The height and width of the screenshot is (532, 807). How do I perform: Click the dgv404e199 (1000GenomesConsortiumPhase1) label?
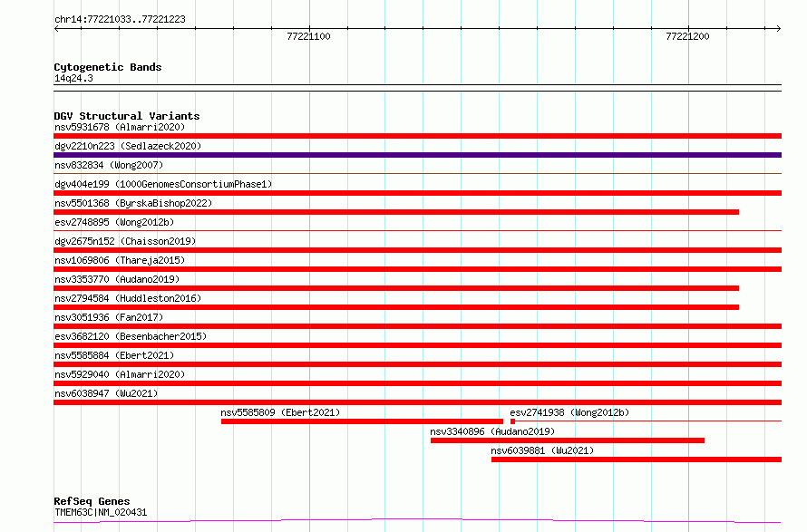[163, 184]
